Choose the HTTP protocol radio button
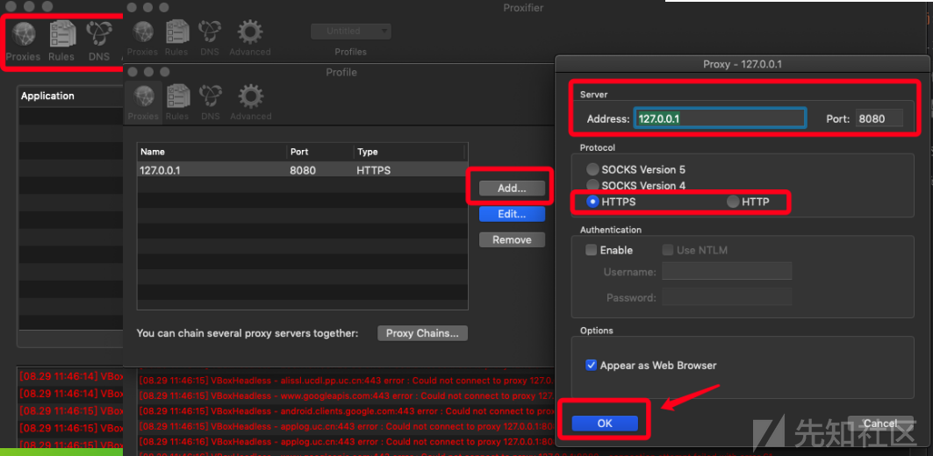 coord(733,202)
